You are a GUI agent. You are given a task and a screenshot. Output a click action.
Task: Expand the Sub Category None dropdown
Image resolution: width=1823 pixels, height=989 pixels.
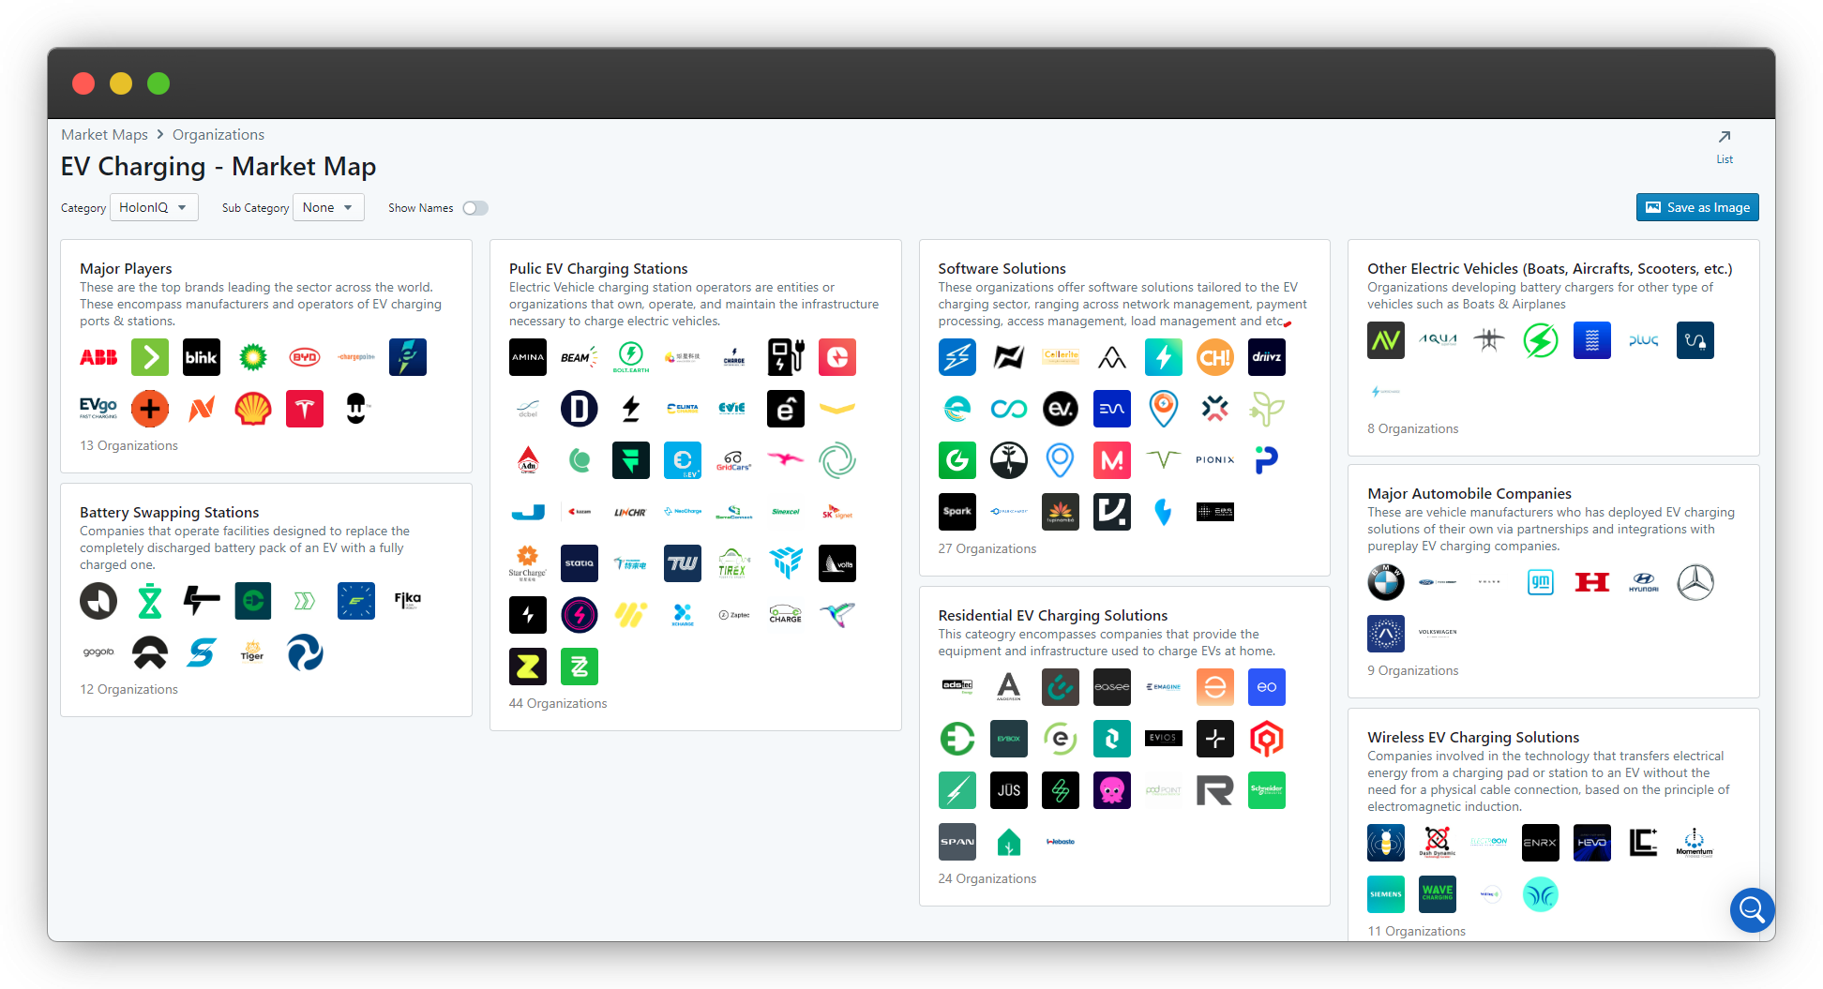328,207
